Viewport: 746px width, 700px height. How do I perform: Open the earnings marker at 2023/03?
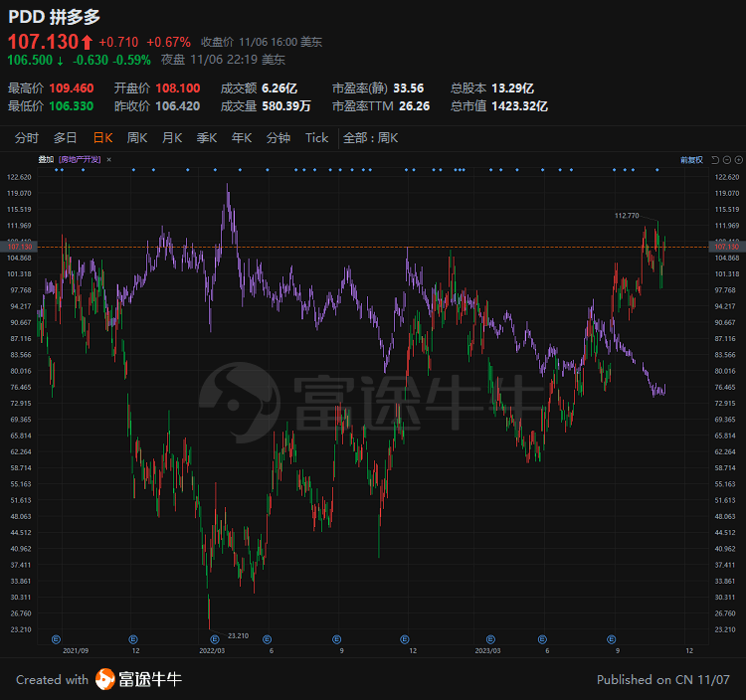[490, 639]
